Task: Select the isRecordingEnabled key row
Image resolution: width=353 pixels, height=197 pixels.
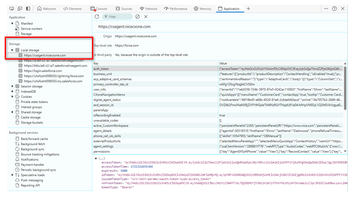Action: [x=218, y=115]
